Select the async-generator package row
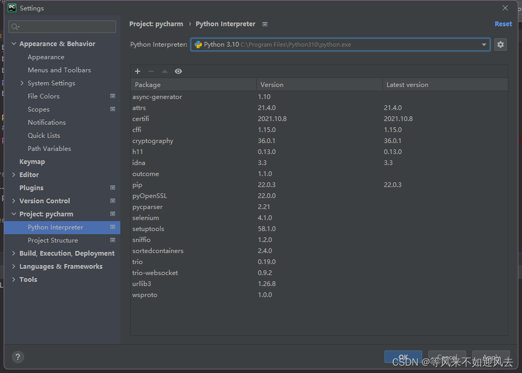Image resolution: width=522 pixels, height=373 pixels. (x=319, y=97)
